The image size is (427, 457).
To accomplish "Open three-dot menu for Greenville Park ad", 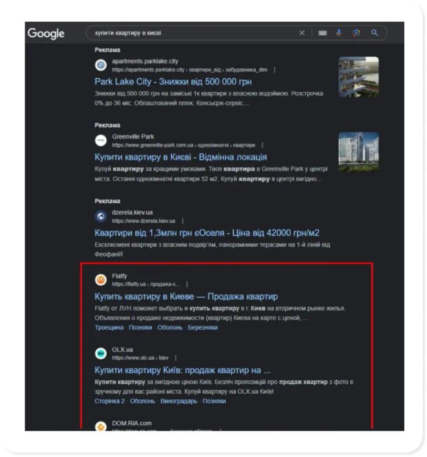I will [262, 145].
